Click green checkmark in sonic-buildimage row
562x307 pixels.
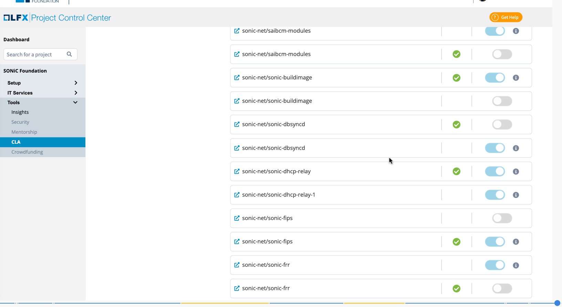[457, 78]
